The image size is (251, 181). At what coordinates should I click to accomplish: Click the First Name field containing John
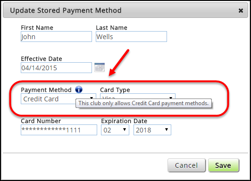click(56, 37)
